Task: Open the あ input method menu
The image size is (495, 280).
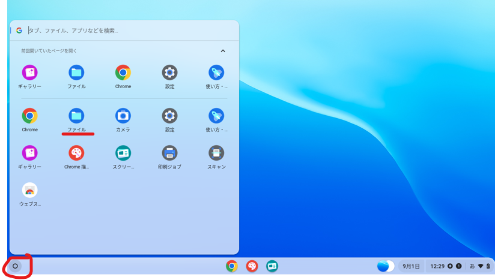Action: click(472, 266)
